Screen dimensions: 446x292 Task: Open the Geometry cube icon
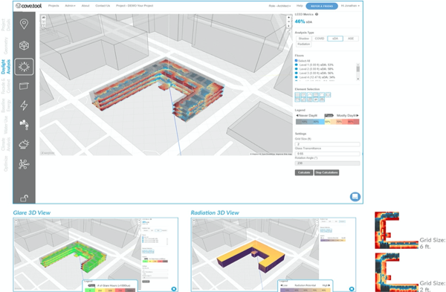25,45
